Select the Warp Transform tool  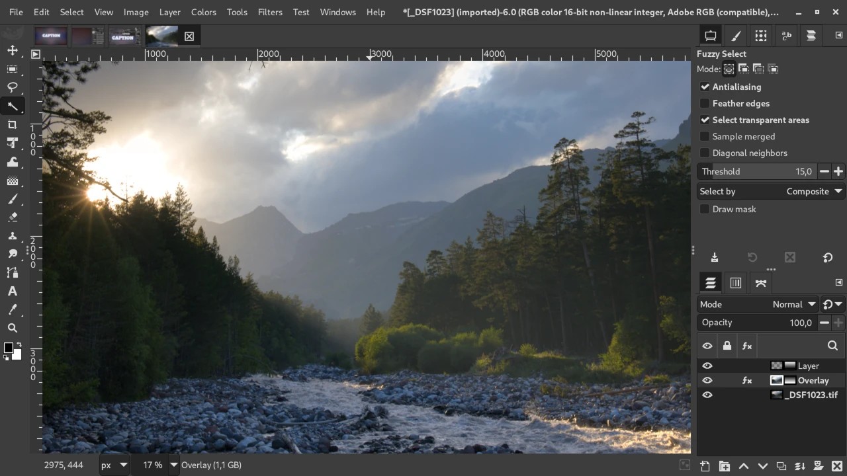pos(12,161)
